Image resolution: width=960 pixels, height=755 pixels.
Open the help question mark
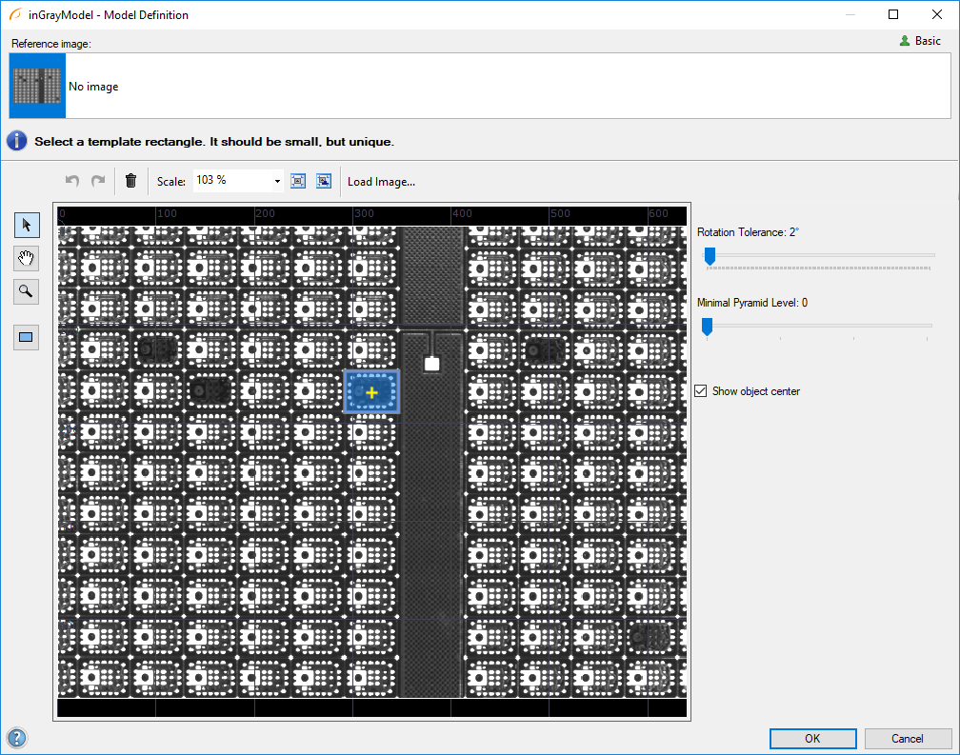pos(16,738)
